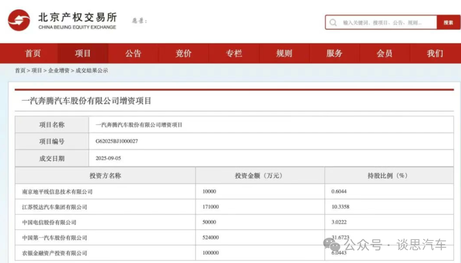The width and height of the screenshot is (461, 263).
Task: Open the 专栏 column section
Action: pos(233,53)
